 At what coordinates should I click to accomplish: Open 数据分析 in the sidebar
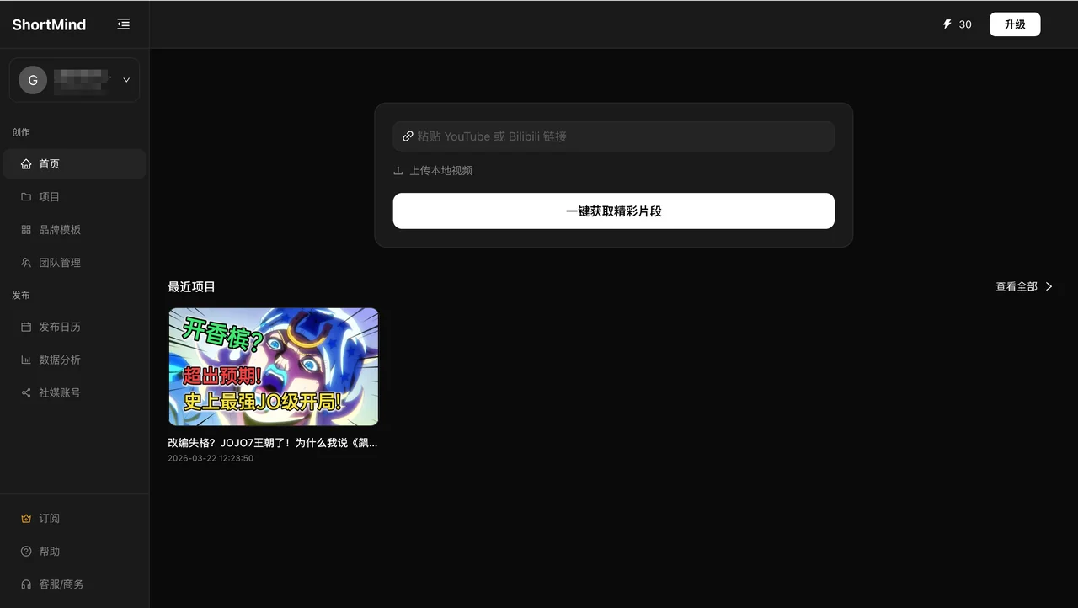[x=75, y=360]
